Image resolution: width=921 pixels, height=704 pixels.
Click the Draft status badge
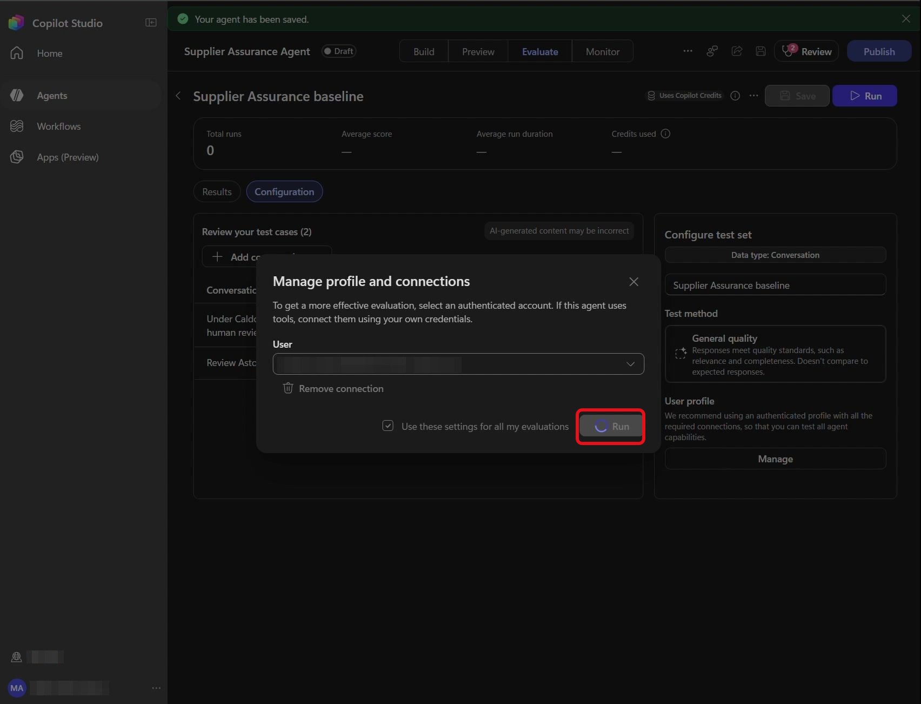pos(339,51)
